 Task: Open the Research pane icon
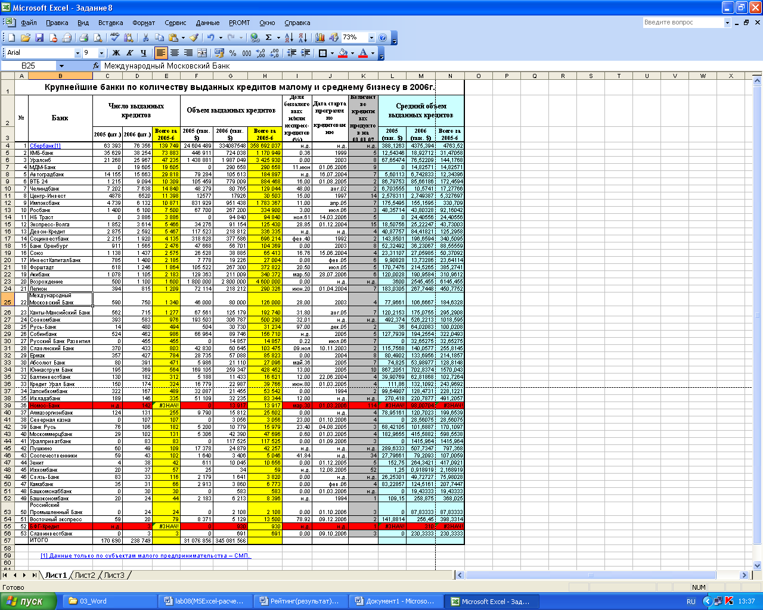pyautogui.click(x=129, y=38)
